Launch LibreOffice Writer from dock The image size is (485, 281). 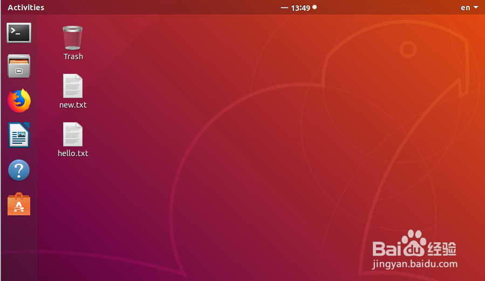[19, 135]
